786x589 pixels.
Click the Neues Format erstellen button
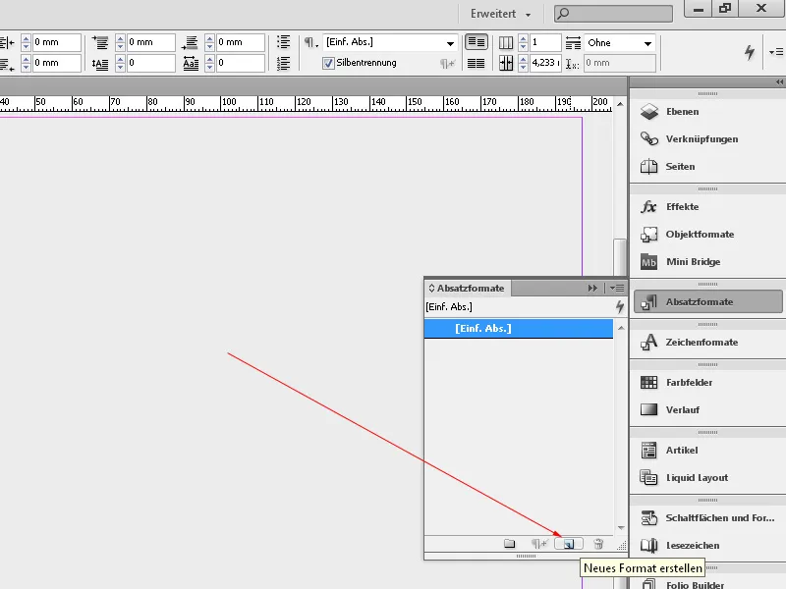pyautogui.click(x=569, y=544)
